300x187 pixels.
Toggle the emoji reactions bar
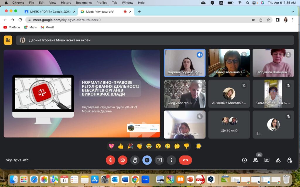click(x=147, y=160)
